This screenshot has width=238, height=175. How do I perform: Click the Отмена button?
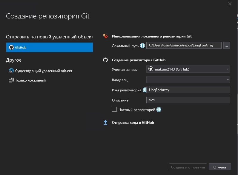[220, 167]
